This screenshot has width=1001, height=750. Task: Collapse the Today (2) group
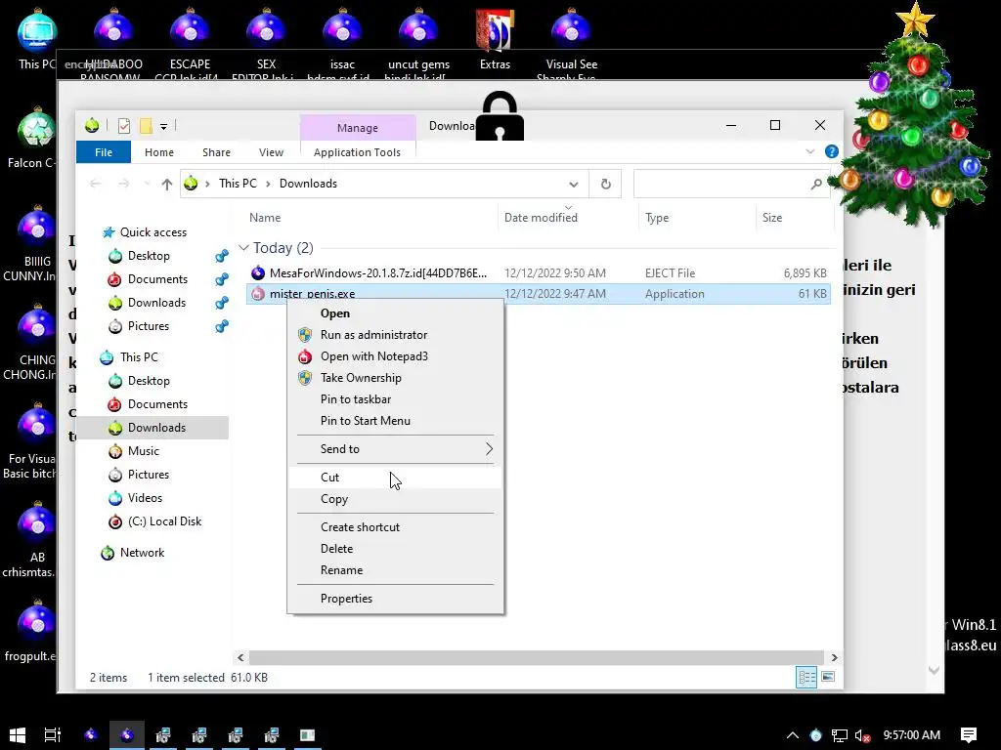[x=243, y=247]
